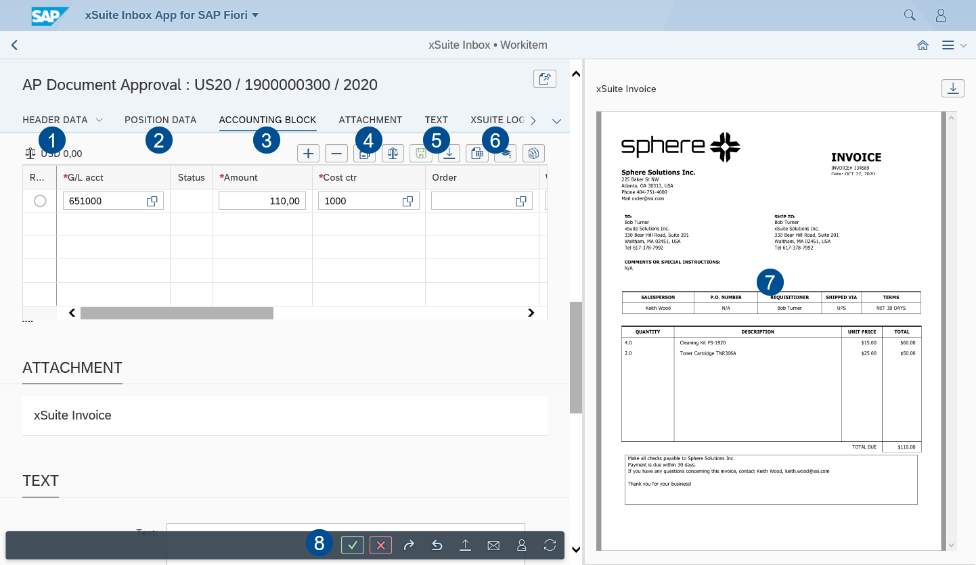Navigate back with the left arrow

[14, 45]
